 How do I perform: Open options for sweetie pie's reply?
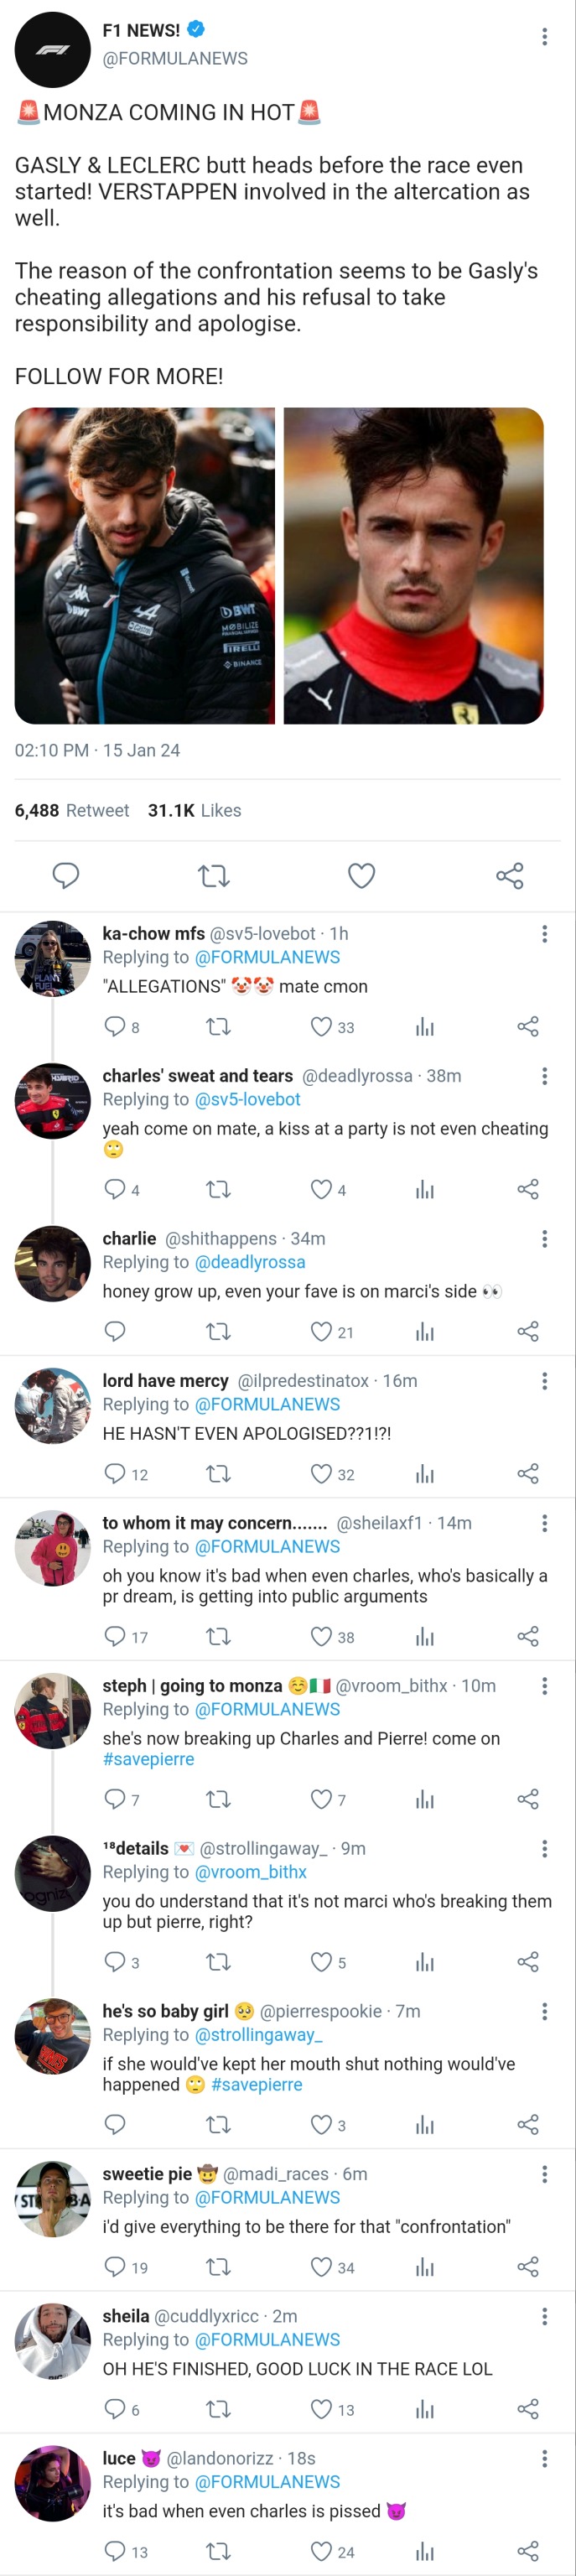pos(544,2174)
